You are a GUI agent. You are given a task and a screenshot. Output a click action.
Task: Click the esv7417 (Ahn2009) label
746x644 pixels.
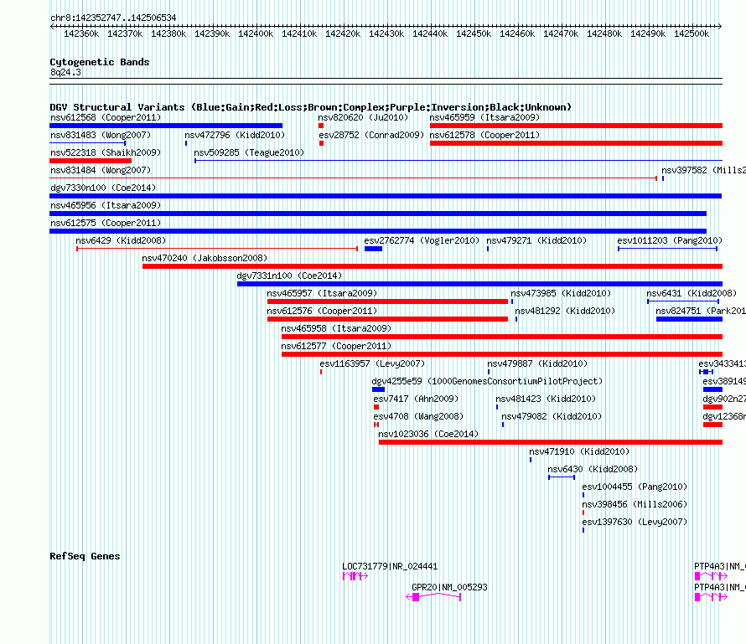416,399
